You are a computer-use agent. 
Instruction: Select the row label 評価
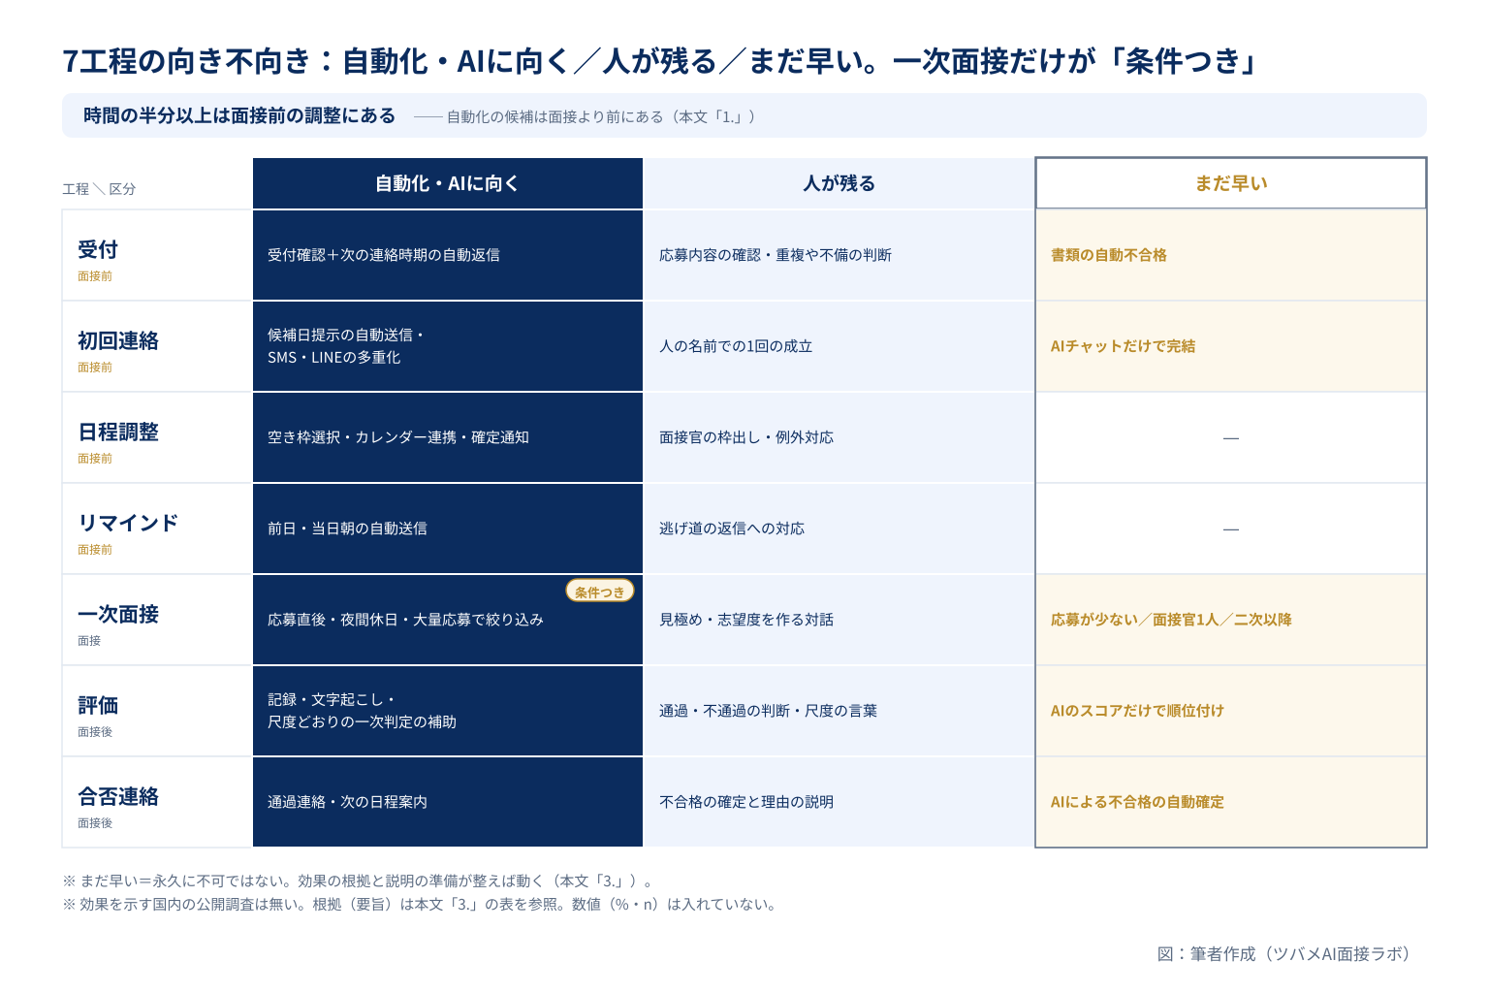coord(98,705)
